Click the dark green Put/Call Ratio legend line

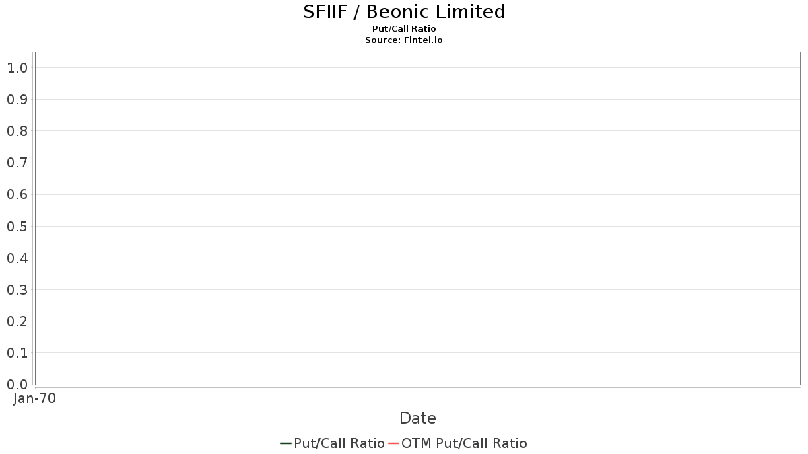point(285,443)
